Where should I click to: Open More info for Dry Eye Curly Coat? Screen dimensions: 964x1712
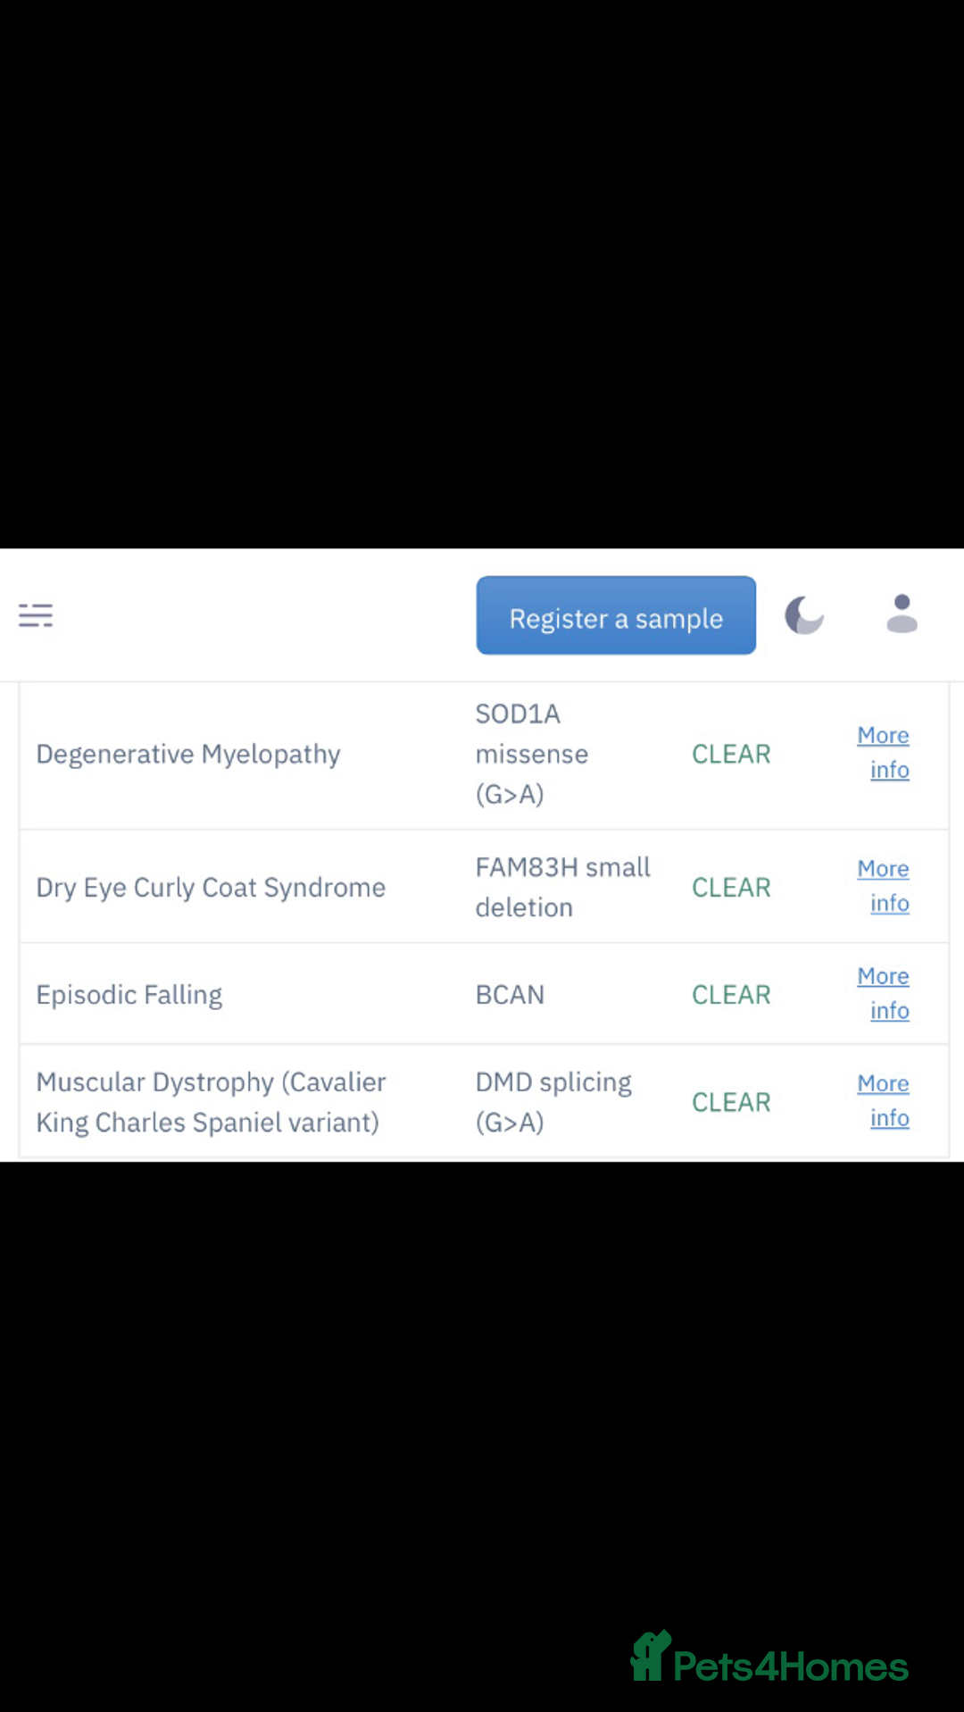click(x=884, y=886)
